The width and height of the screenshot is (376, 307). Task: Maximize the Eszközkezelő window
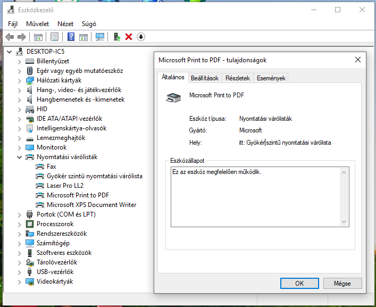point(338,10)
